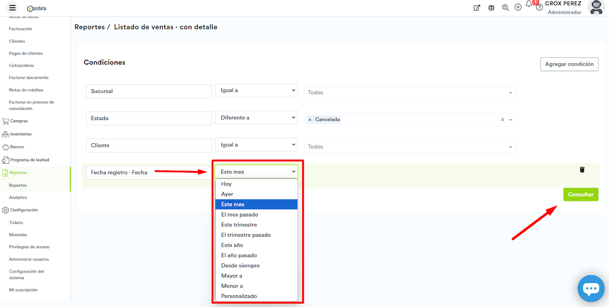Open the Estado 'Diferente a' operator dropdown
This screenshot has width=609, height=307.
click(256, 118)
